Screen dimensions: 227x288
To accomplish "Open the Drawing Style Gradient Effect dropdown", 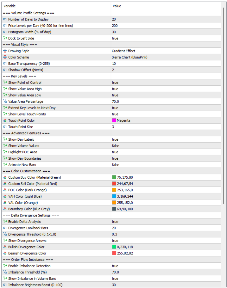I will pos(123,51).
